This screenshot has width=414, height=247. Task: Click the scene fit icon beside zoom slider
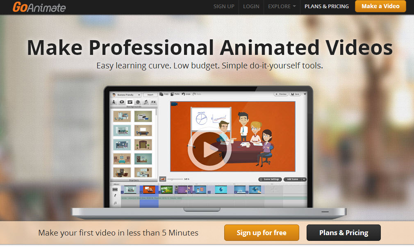coord(163,179)
